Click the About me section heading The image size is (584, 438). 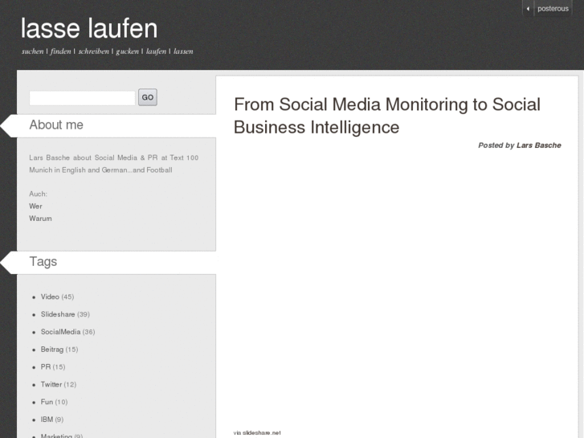[x=56, y=125]
